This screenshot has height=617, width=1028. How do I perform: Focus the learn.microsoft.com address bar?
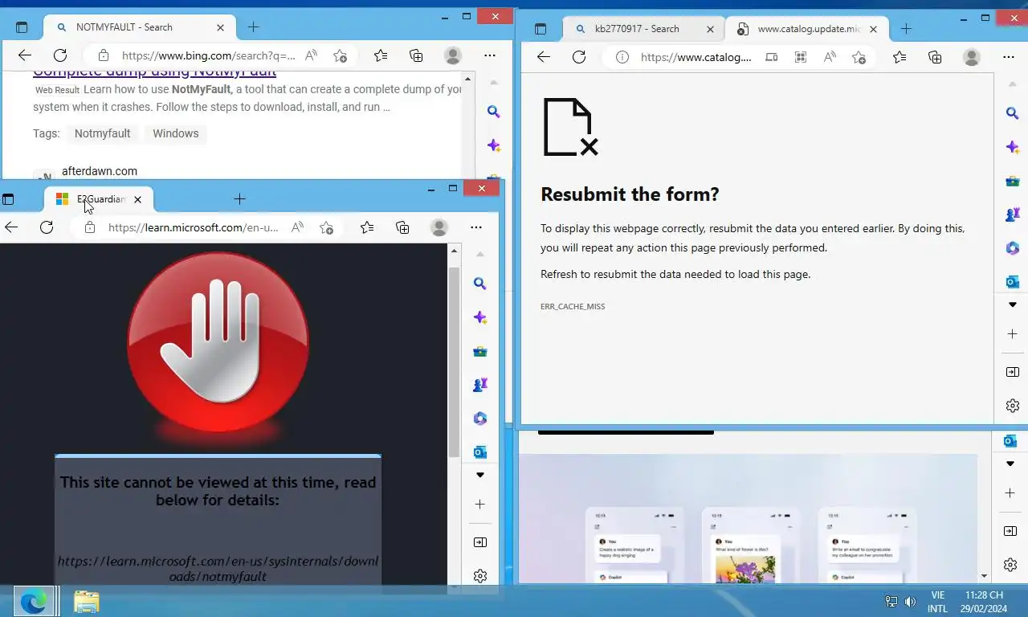(193, 227)
